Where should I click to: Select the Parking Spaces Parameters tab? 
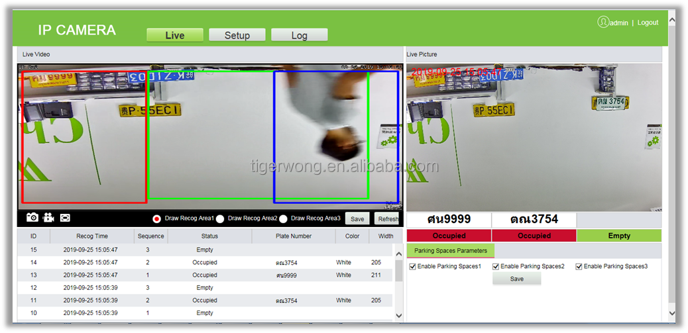451,251
